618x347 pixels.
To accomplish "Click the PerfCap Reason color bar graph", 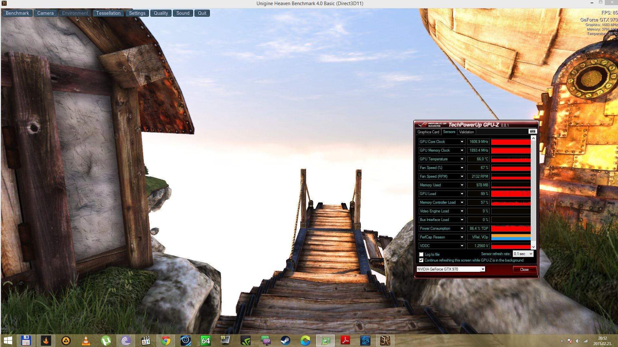I will [x=511, y=237].
